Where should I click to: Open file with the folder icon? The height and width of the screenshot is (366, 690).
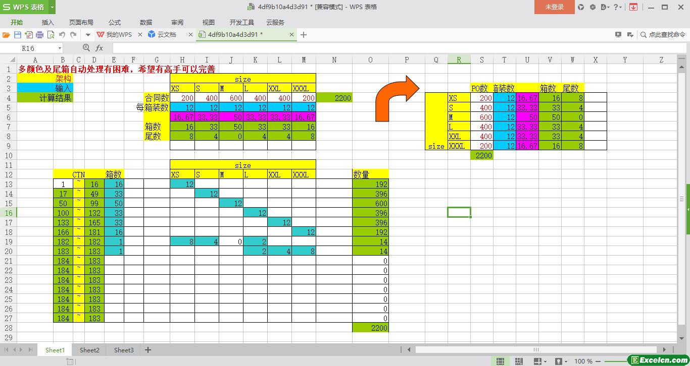(6, 35)
